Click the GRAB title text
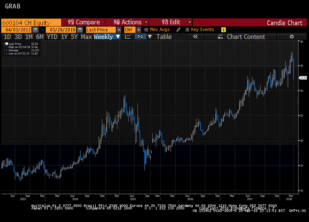This screenshot has width=309, height=222. pyautogui.click(x=13, y=6)
